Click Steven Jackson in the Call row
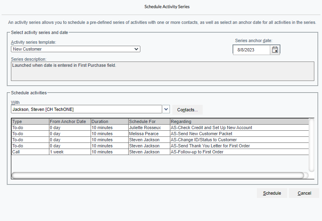This screenshot has height=221, width=322. pos(149,152)
